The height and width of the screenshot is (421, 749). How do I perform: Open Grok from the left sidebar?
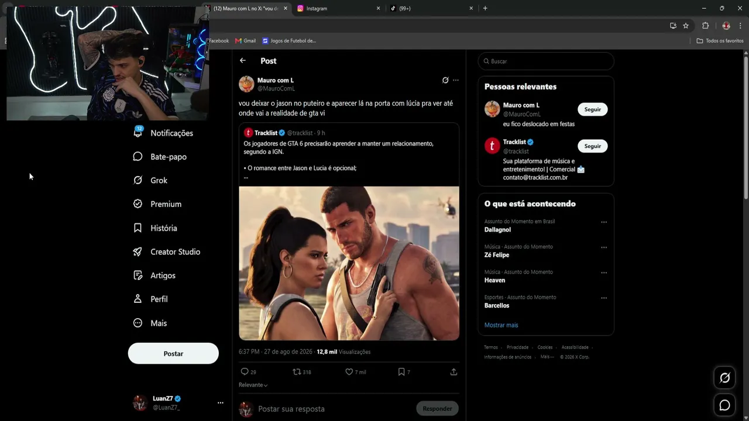(x=150, y=180)
